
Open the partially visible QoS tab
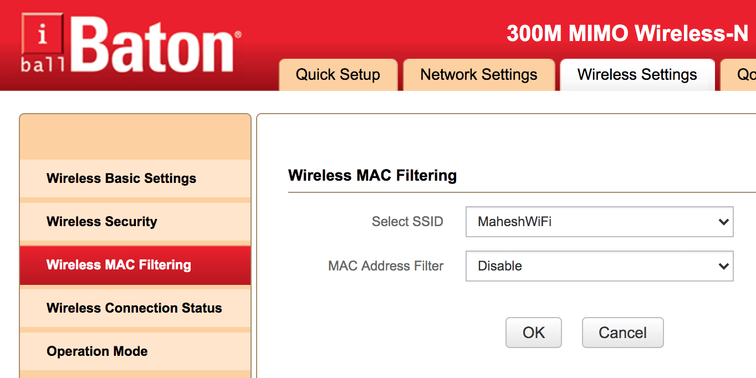coord(743,75)
